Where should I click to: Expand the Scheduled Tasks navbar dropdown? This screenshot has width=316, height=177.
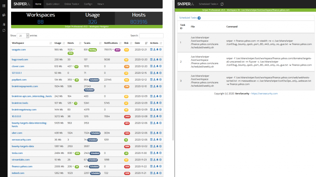[209, 4]
